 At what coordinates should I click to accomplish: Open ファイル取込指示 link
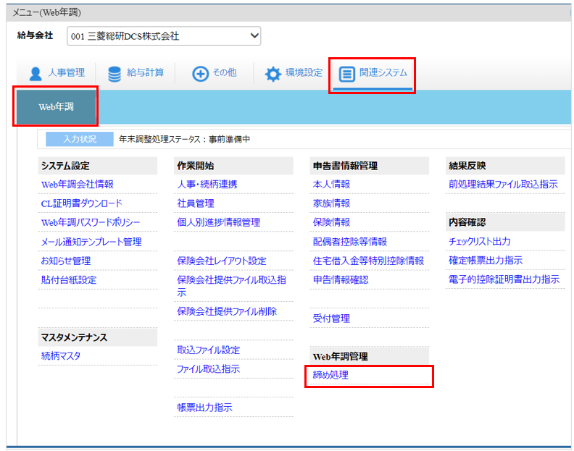click(x=208, y=368)
